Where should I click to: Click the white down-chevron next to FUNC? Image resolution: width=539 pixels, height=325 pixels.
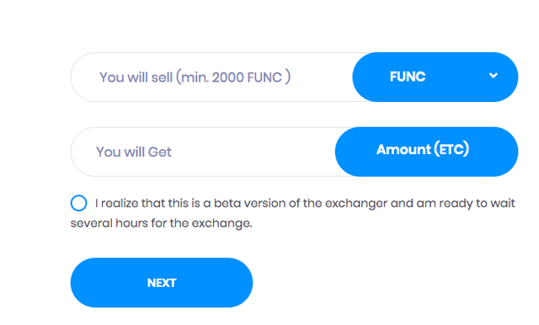pyautogui.click(x=494, y=76)
